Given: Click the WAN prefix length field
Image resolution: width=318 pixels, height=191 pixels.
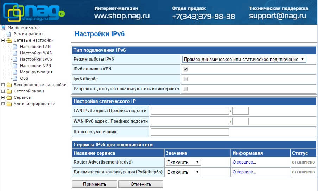Looking at the screenshot, I should tap(240, 121).
